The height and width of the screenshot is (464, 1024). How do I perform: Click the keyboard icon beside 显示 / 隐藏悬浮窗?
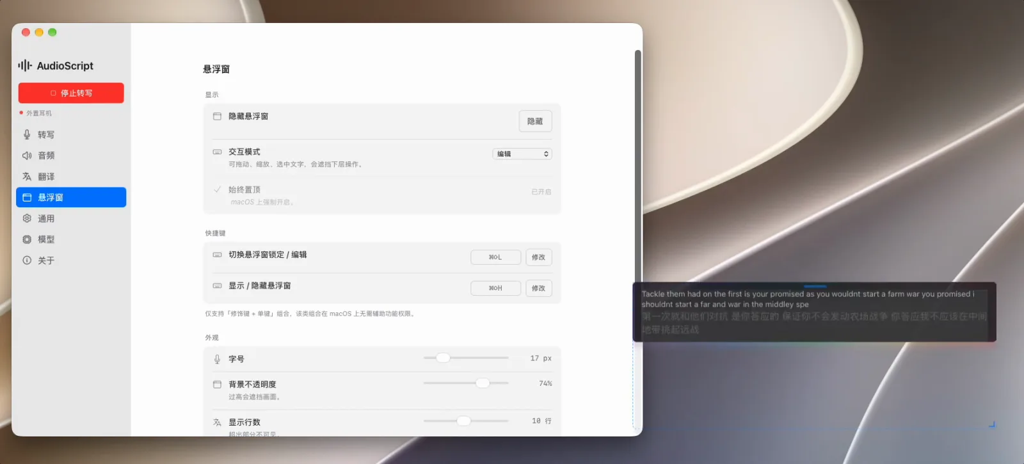(217, 286)
